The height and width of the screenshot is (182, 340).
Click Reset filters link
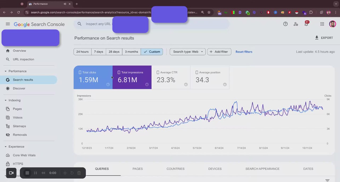point(244,52)
